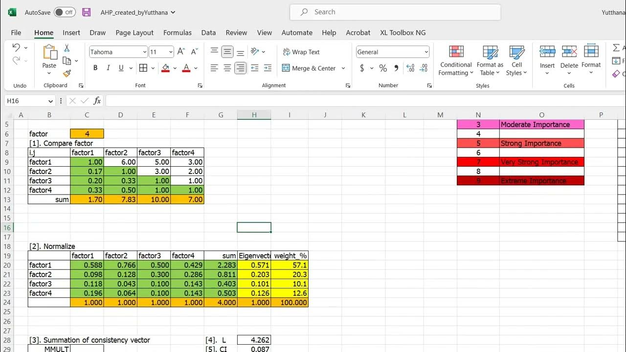Viewport: 626px width, 352px height.
Task: Toggle Underline formatting
Action: click(x=121, y=68)
